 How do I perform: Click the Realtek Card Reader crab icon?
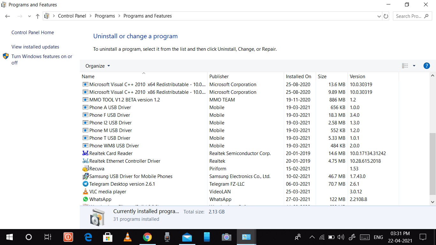pos(85,153)
